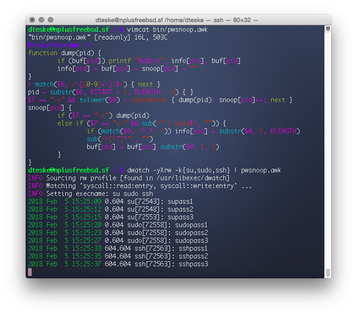Screen dimensions: 357x315
Task: Click the line 'if ($7 == "->") dump(pid)'
Action: (x=103, y=115)
